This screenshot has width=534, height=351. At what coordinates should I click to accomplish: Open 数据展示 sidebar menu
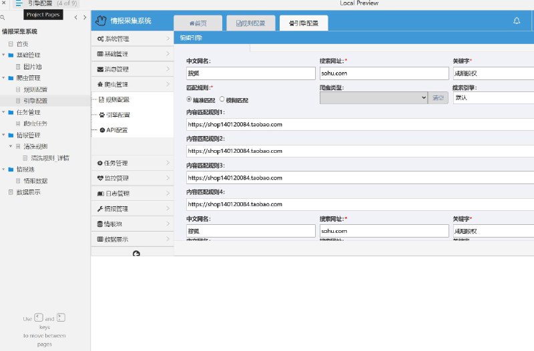(x=132, y=239)
